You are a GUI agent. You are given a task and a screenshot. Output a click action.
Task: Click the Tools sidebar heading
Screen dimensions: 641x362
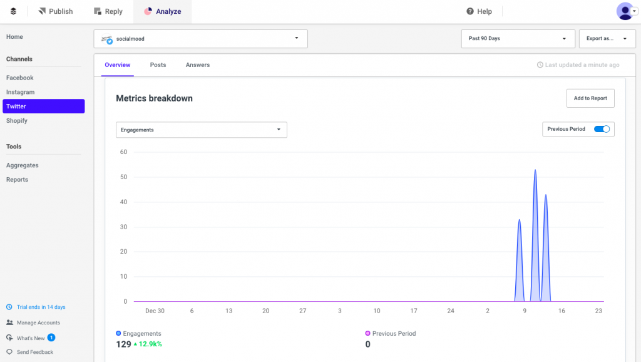click(x=14, y=147)
